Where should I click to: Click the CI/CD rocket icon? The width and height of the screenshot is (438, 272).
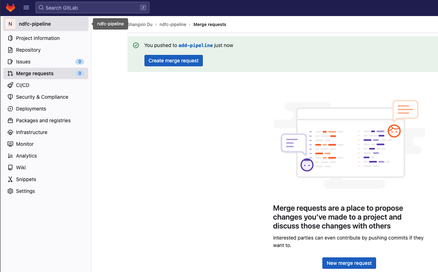click(10, 85)
